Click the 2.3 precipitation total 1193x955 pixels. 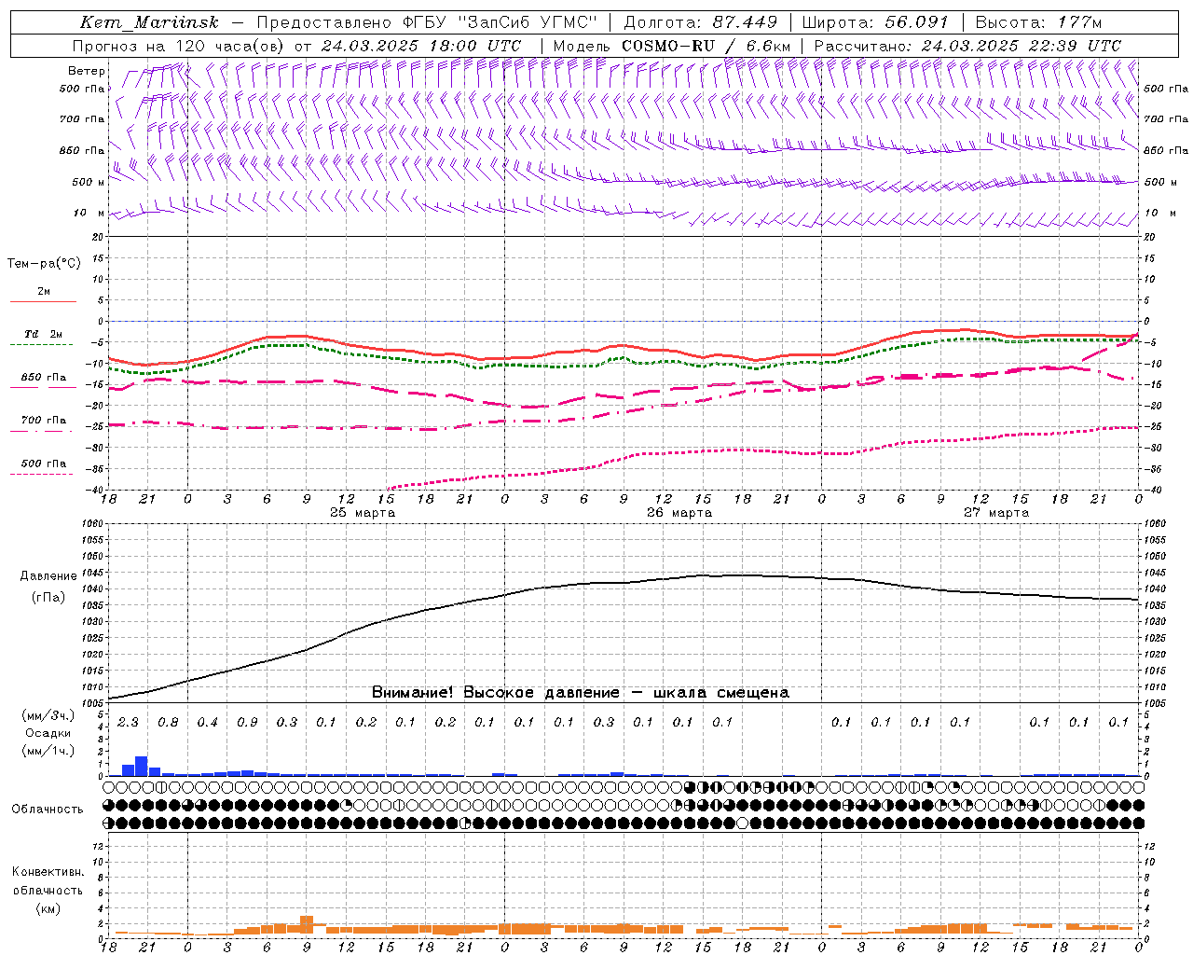(128, 722)
